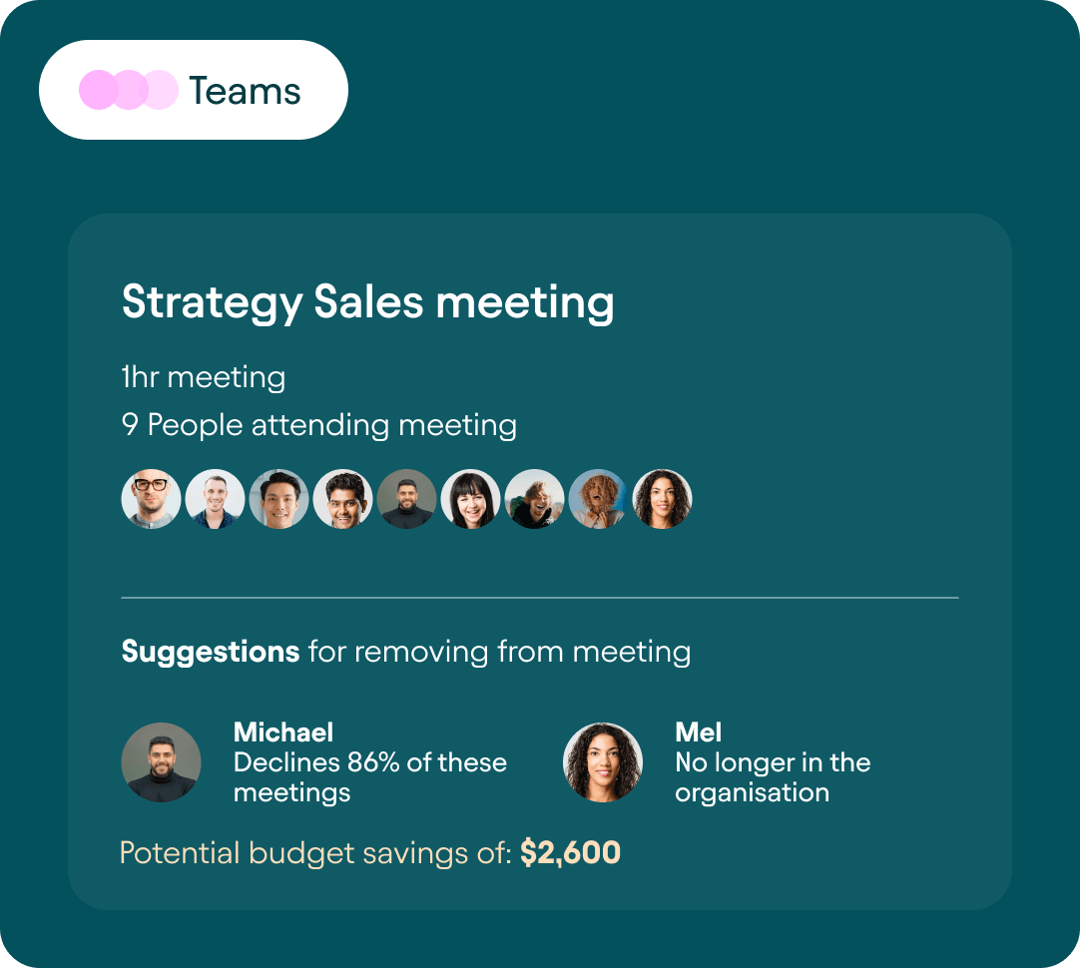Viewport: 1080px width, 968px height.
Task: Click Mel's profile photo in suggestions
Action: (x=603, y=762)
